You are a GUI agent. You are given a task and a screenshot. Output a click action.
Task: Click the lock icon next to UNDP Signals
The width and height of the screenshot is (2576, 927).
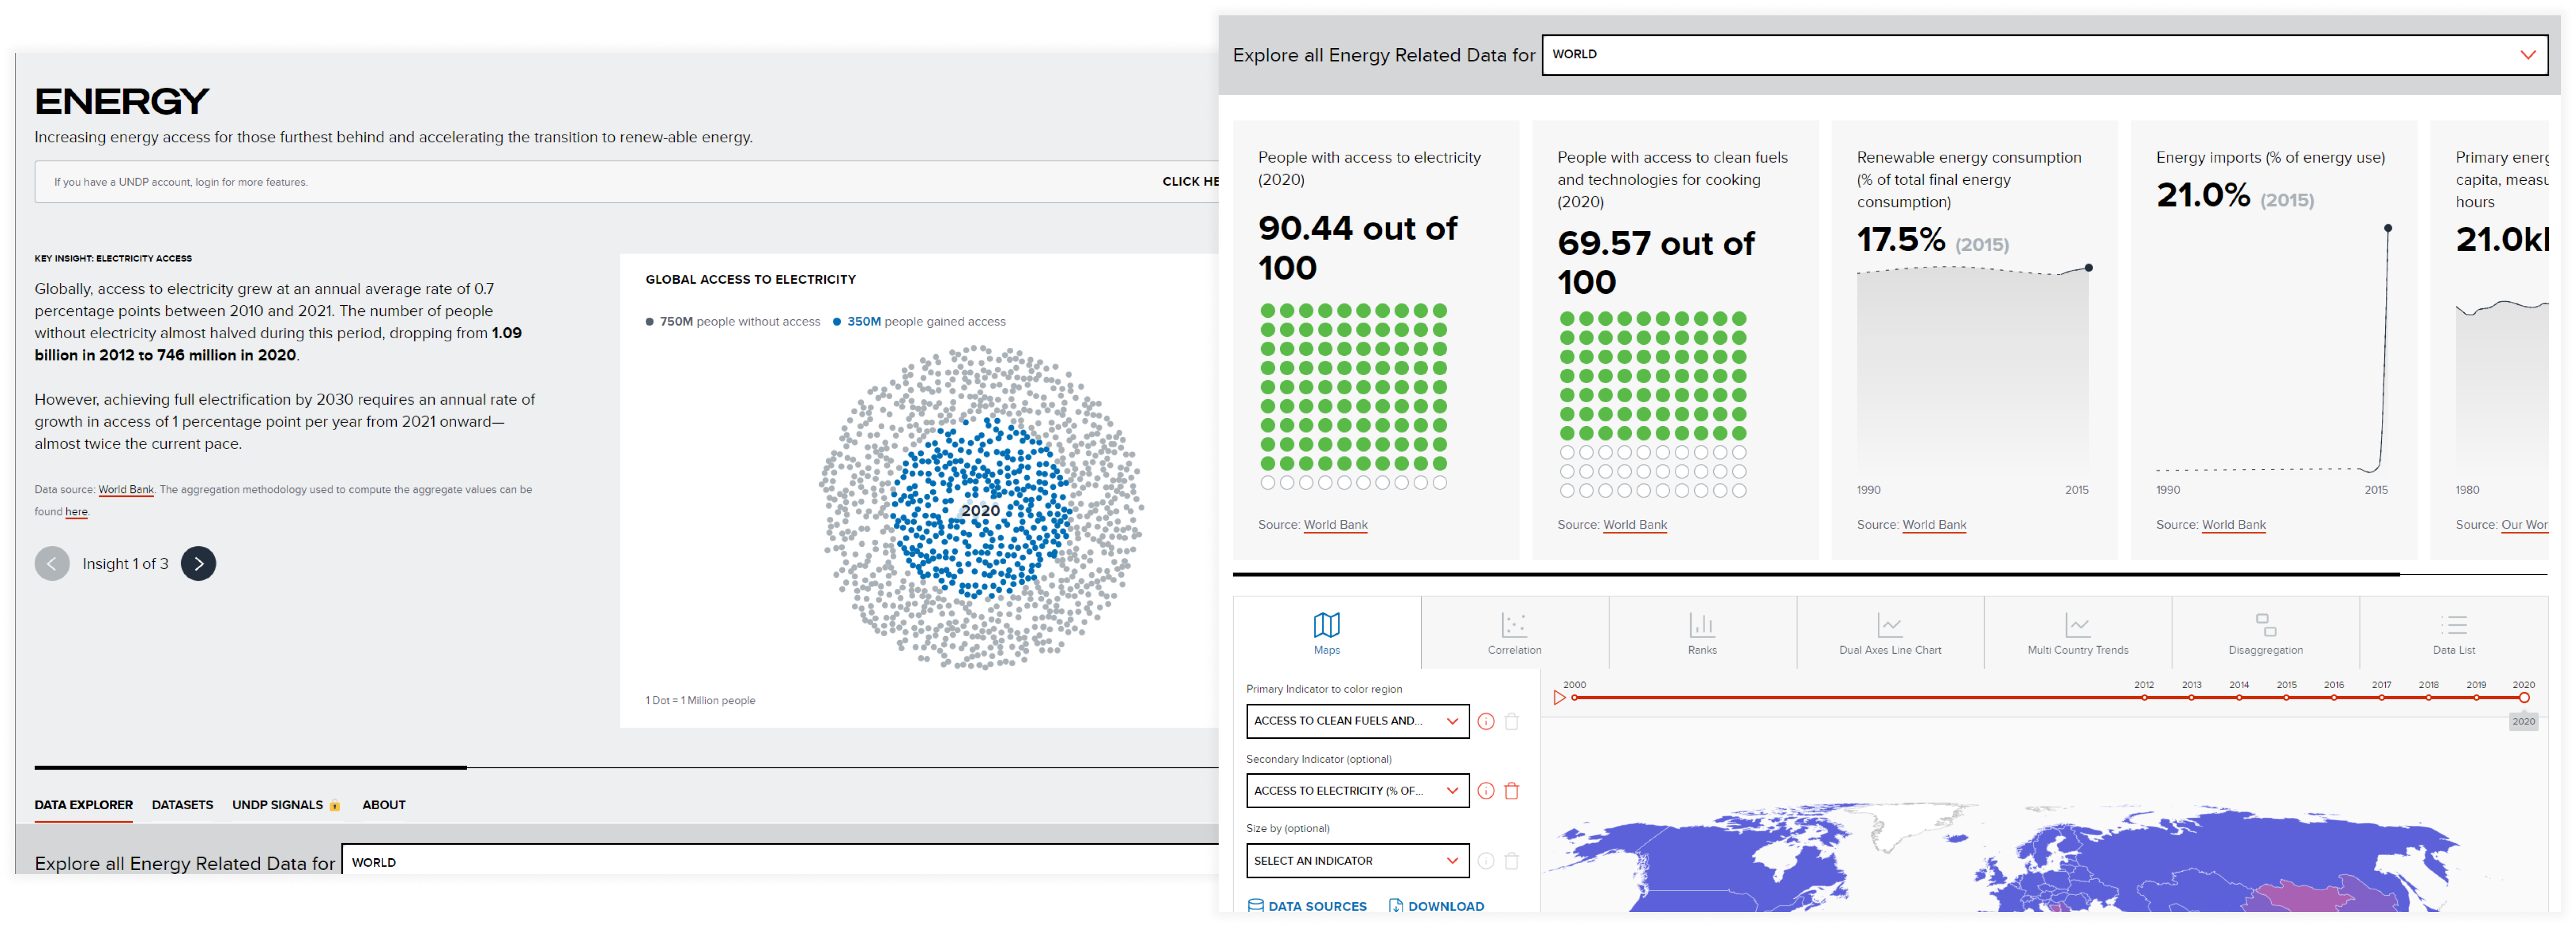(x=335, y=806)
